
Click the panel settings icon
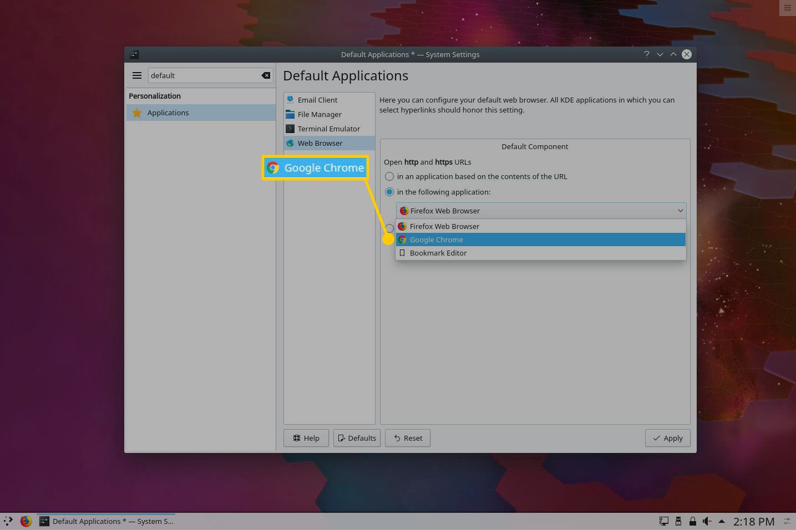[787, 521]
